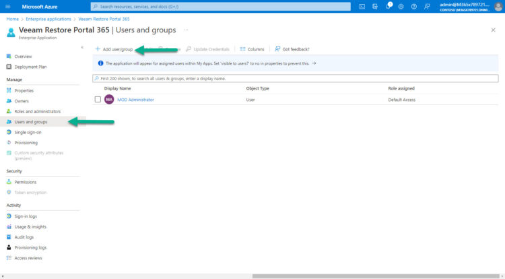
Task: Open Cloud Shell from the top bar
Action: coord(362,7)
